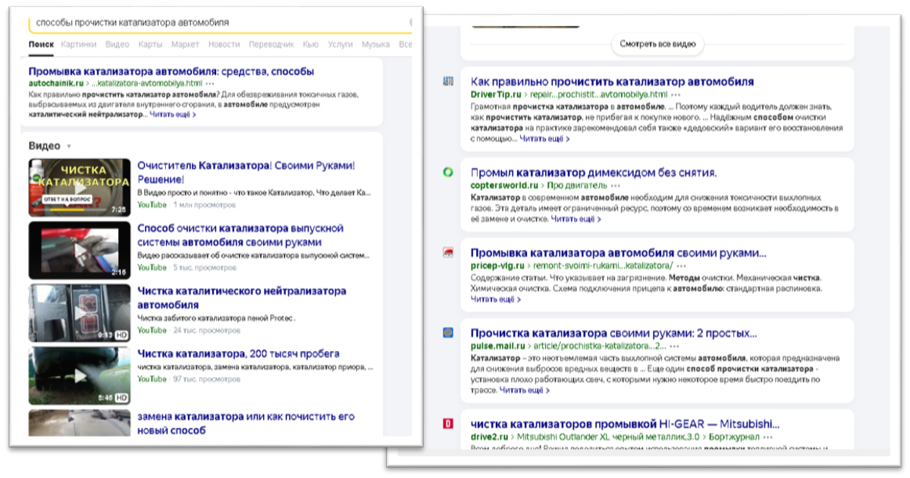The height and width of the screenshot is (478, 910).
Task: Click the search field with catalyst query
Action: click(x=221, y=23)
